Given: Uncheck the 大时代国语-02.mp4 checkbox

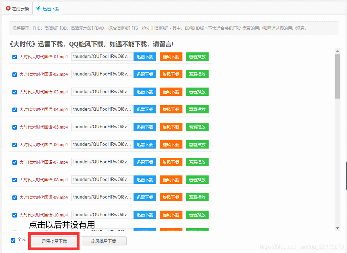Looking at the screenshot, I should tap(14, 74).
